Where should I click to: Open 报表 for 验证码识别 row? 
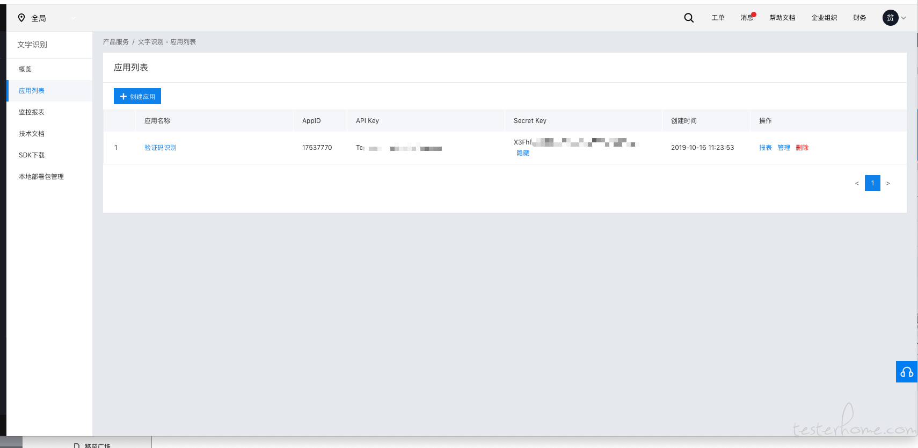pyautogui.click(x=766, y=148)
